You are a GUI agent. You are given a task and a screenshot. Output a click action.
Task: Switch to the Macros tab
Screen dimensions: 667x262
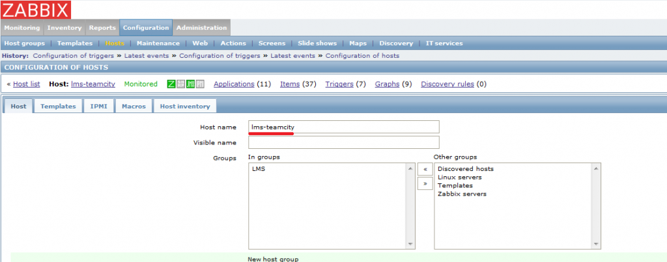[x=134, y=106]
